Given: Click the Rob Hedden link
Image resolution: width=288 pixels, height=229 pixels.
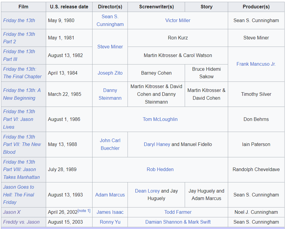Looking at the screenshot, I should pyautogui.click(x=160, y=170).
